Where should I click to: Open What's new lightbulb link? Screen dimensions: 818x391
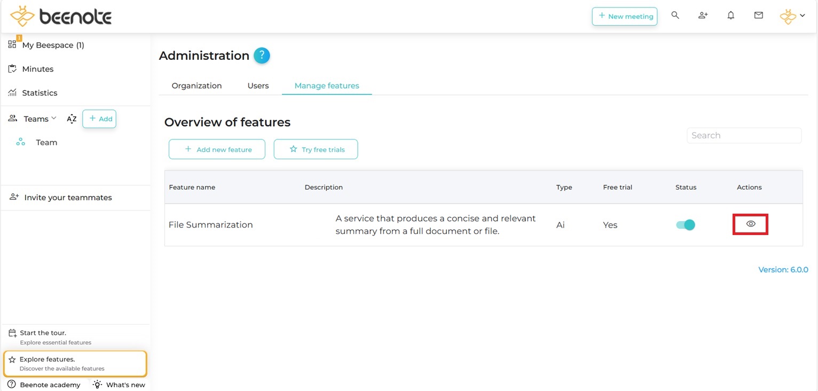pos(119,385)
